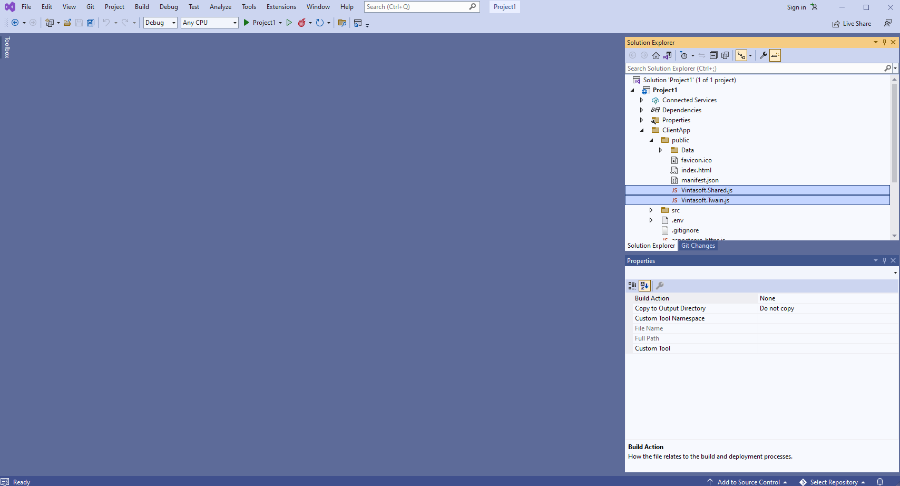The width and height of the screenshot is (900, 486).
Task: Open the Pending Changes Filter dropdown arrow
Action: coord(692,55)
